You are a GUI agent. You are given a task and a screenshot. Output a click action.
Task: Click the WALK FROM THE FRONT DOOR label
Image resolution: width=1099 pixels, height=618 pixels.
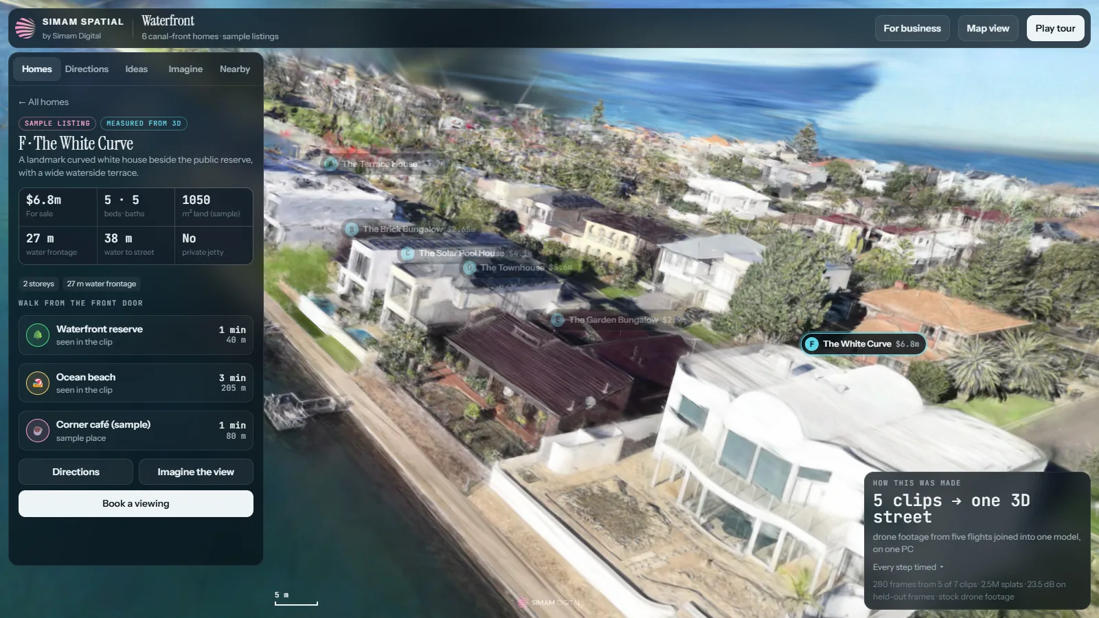[80, 303]
